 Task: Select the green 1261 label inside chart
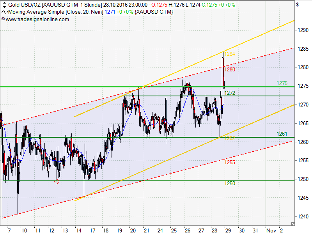282,134
